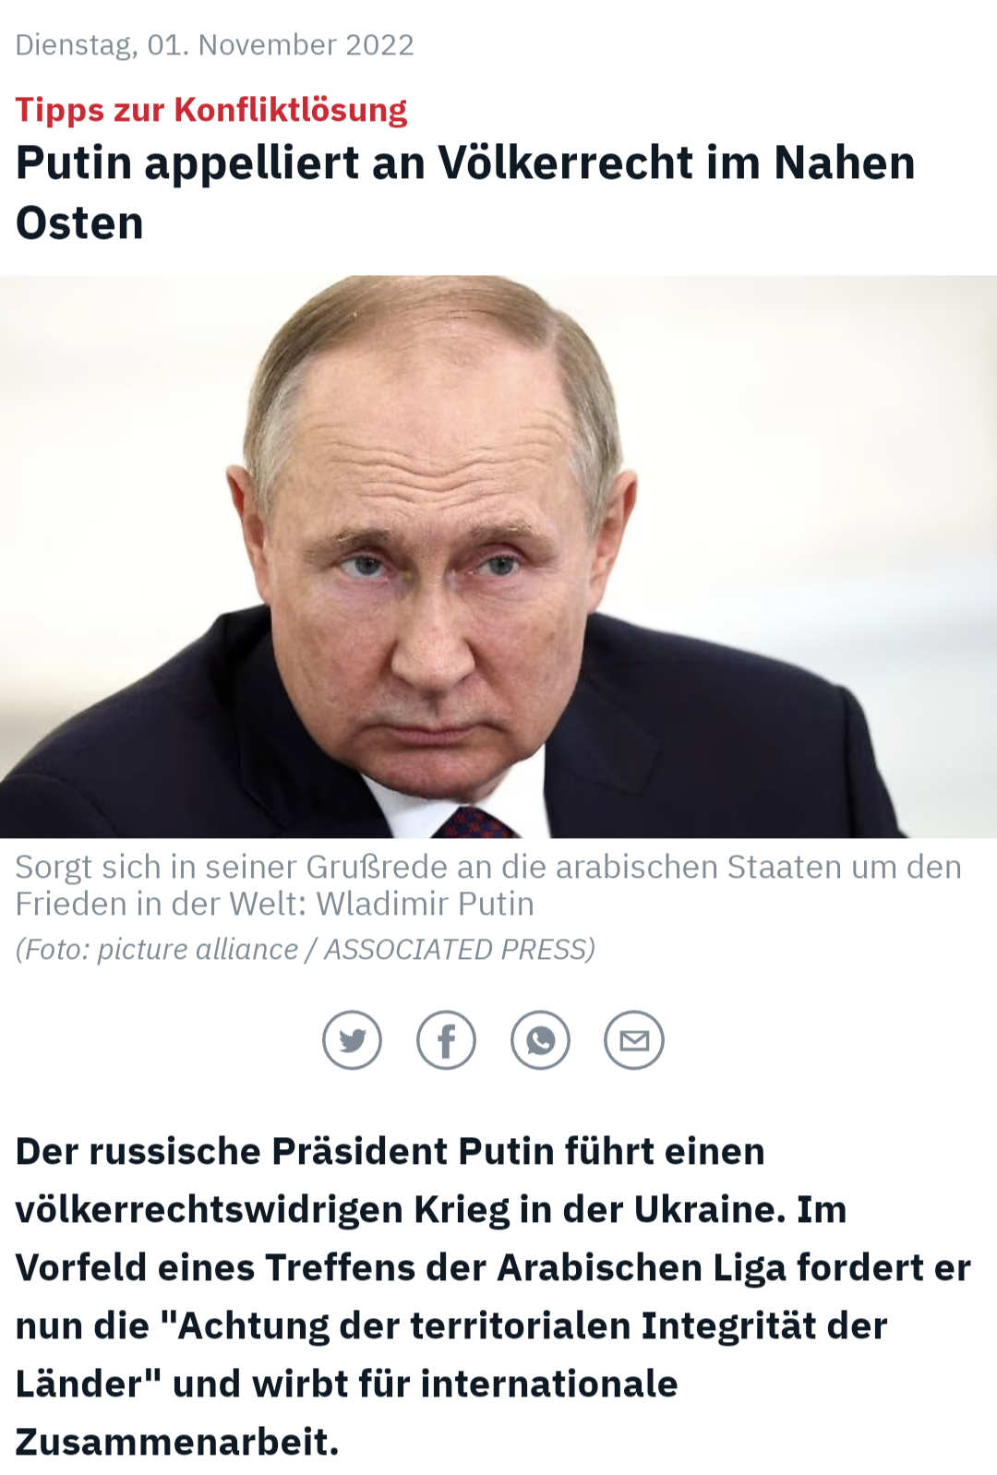Click the final word 'Zusammenarbeit.'
This screenshot has height=1475, width=997.
[x=177, y=1442]
